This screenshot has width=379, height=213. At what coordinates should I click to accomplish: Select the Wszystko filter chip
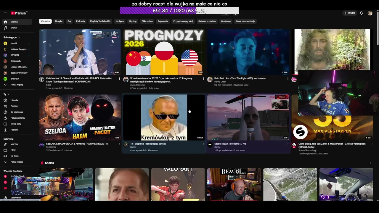pyautogui.click(x=45, y=21)
